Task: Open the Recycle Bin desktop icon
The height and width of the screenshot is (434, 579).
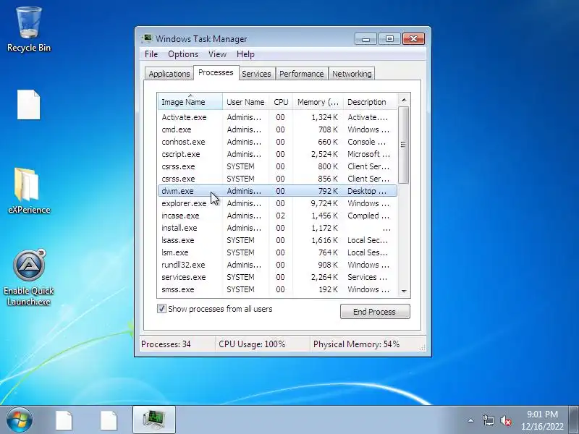Action: [29, 30]
